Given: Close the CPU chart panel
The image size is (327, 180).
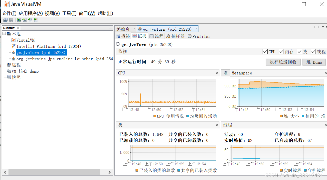Looking at the screenshot, I should [x=217, y=73].
